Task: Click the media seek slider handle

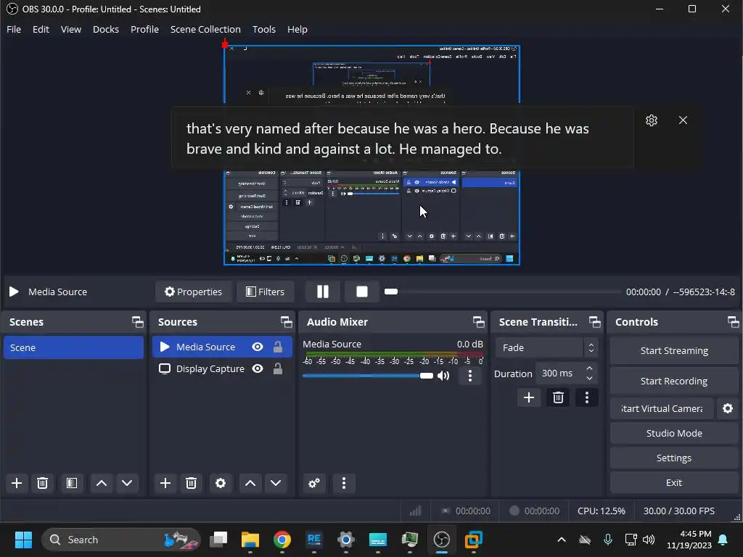Action: click(x=391, y=292)
